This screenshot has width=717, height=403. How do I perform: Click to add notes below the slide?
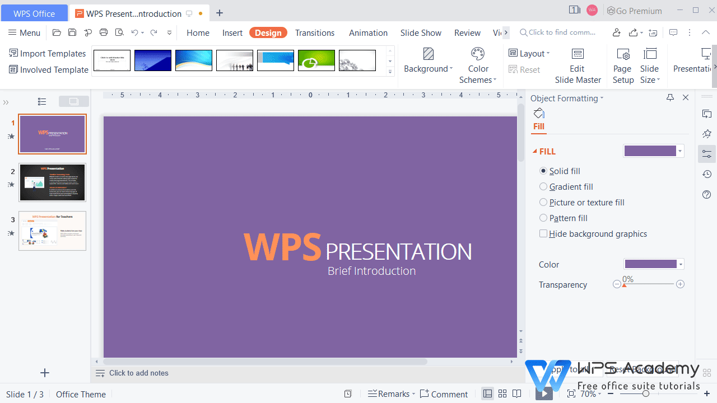[139, 373]
